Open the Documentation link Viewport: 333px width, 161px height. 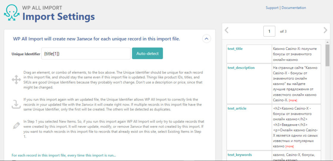pos(294,8)
